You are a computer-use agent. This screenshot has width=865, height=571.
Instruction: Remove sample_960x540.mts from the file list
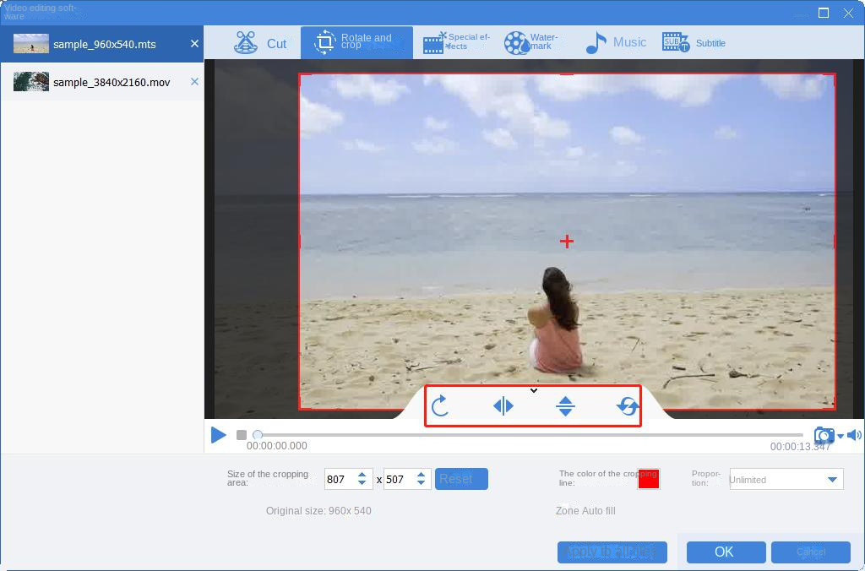(x=194, y=44)
